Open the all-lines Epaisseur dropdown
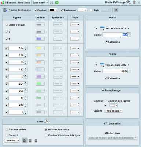The width and height of the screenshot is (141, 147). pyautogui.click(x=82, y=10)
